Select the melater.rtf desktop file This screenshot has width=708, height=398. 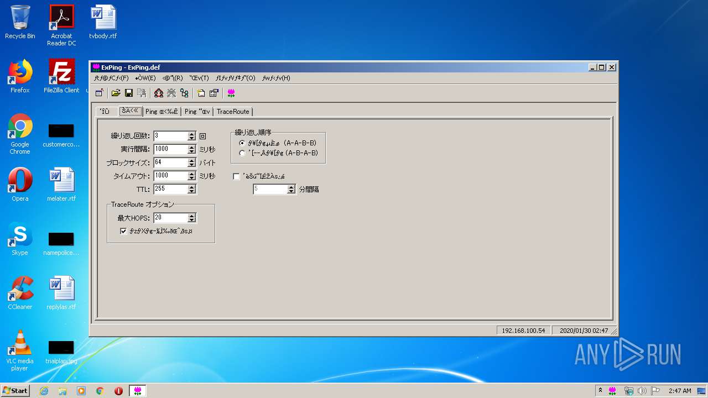click(x=61, y=185)
